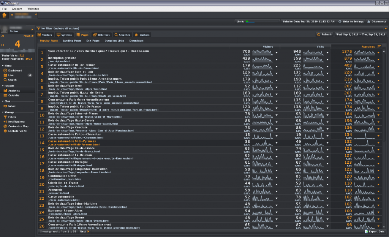
Task: Open the Live visitors icon in sidebar
Action: pyautogui.click(x=5, y=75)
